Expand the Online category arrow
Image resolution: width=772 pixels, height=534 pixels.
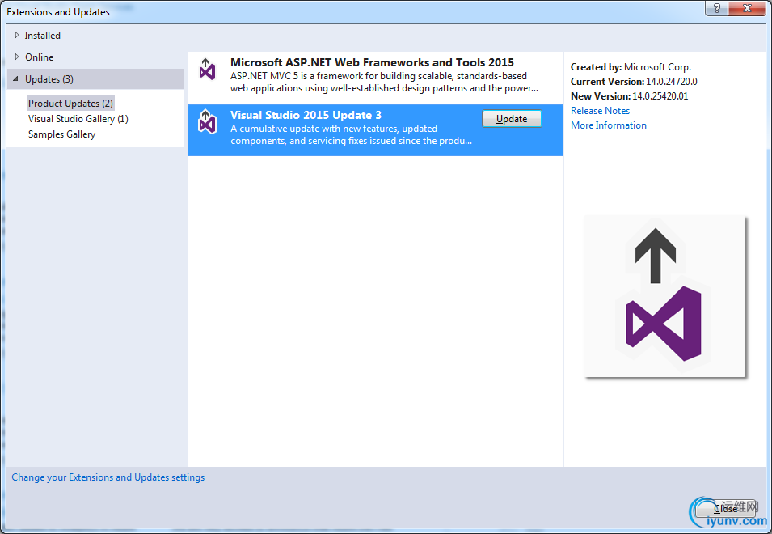pyautogui.click(x=16, y=57)
